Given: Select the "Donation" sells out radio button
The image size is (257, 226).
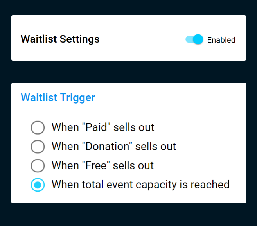Looking at the screenshot, I should click(38, 147).
